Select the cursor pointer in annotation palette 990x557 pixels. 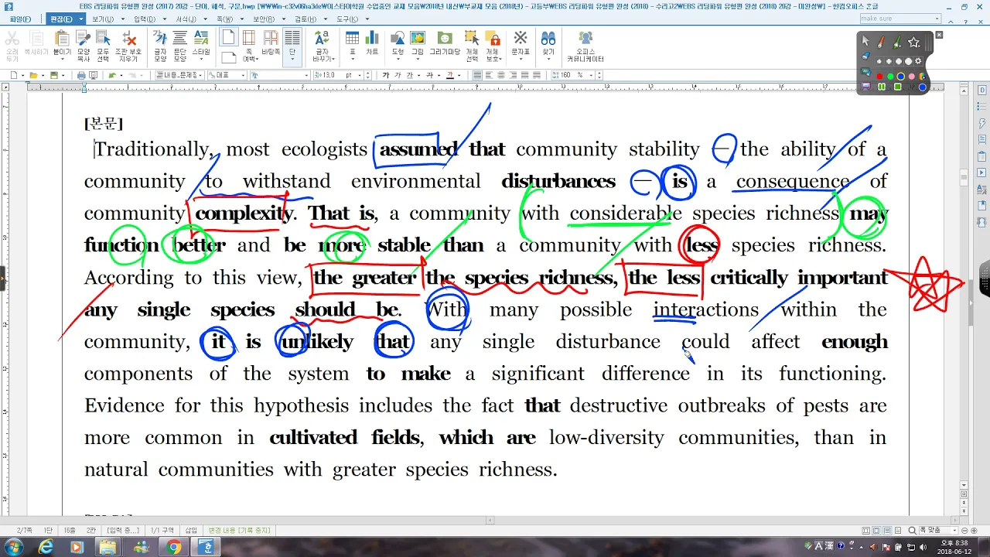click(865, 42)
